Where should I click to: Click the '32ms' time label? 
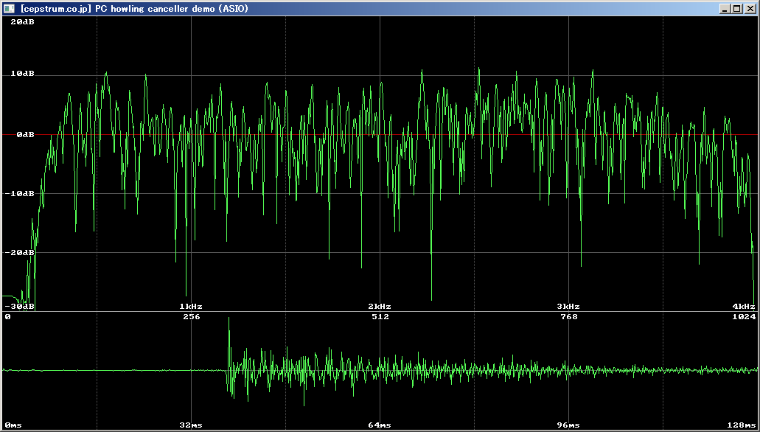[x=191, y=425]
